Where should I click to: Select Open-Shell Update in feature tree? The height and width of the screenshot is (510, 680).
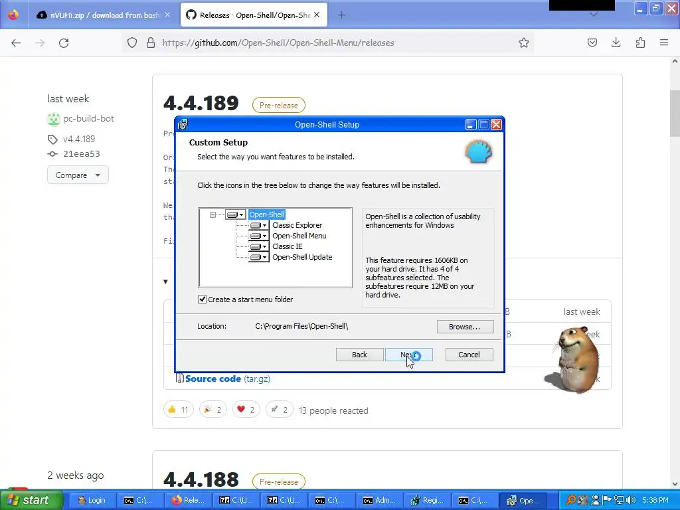coord(302,257)
